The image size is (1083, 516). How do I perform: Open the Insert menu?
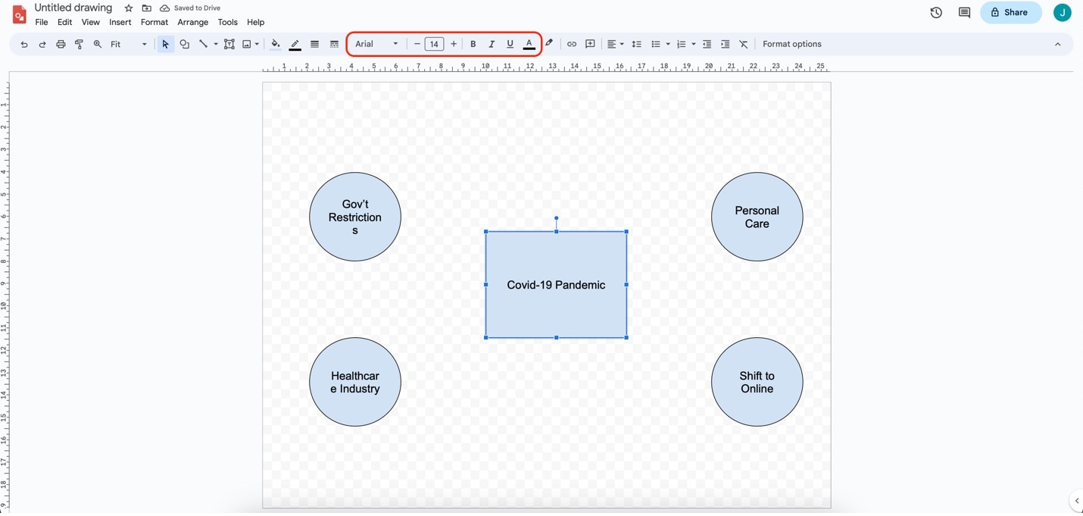click(120, 23)
